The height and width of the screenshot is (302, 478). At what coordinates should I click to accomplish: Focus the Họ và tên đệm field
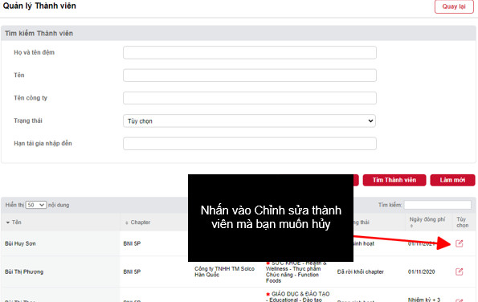click(x=250, y=52)
